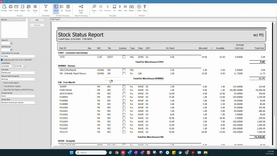
Task: Toggle the Group Tree
Action: (x=81, y=9)
